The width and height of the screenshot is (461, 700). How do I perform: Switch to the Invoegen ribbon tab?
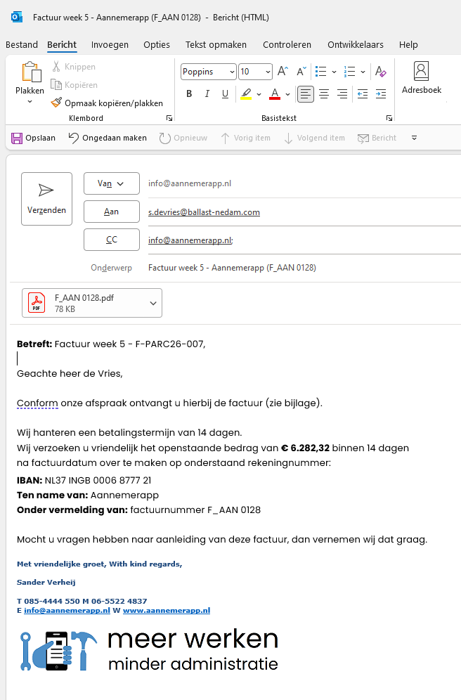110,44
